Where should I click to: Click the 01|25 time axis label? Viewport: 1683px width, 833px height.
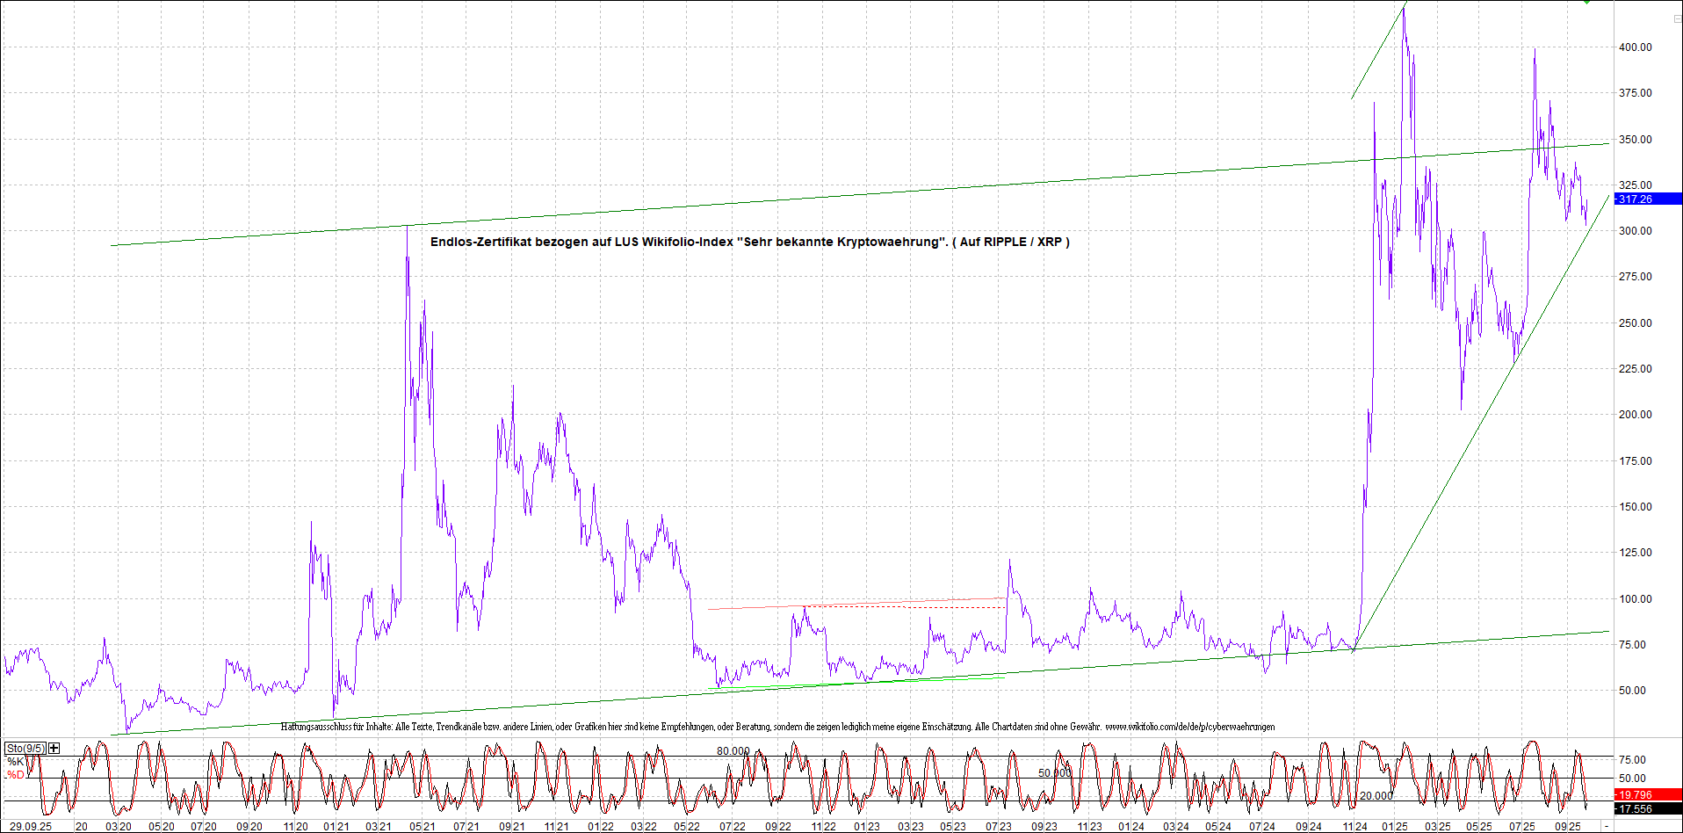point(1394,826)
